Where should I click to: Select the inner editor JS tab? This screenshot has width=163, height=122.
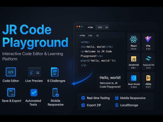[x=97, y=36]
